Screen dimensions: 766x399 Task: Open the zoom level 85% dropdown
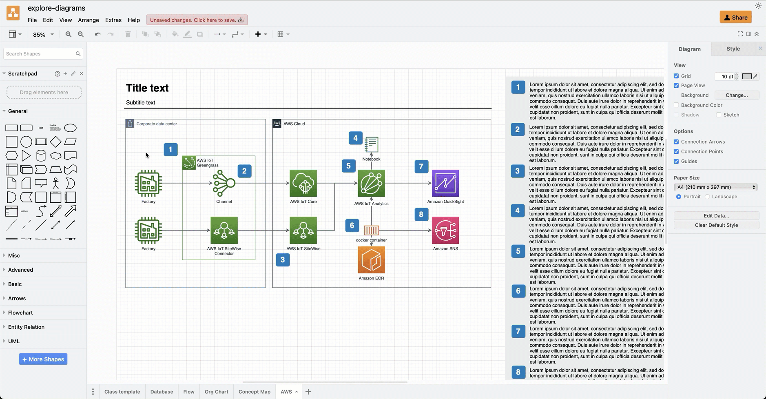pyautogui.click(x=42, y=34)
